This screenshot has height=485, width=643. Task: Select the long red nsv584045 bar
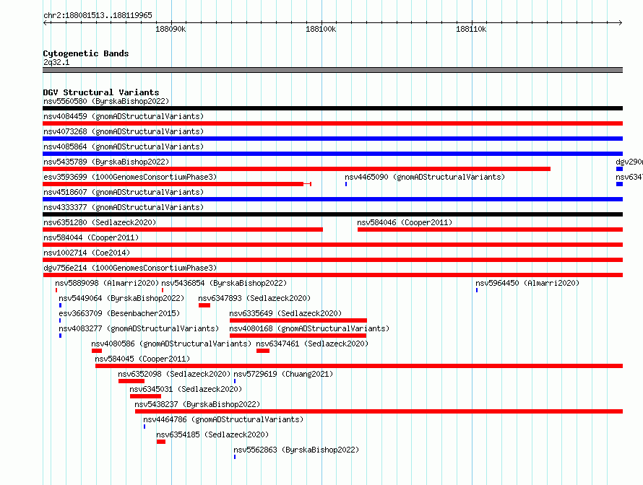tap(359, 366)
